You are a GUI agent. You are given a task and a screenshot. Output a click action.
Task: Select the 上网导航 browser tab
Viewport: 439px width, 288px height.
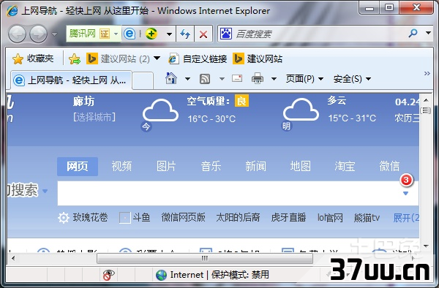pos(71,80)
